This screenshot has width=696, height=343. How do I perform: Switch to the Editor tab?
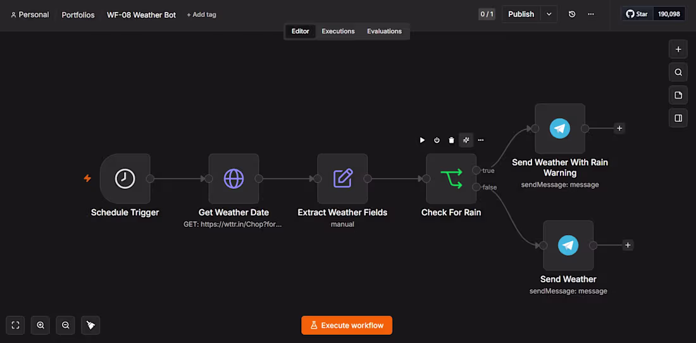pyautogui.click(x=300, y=32)
